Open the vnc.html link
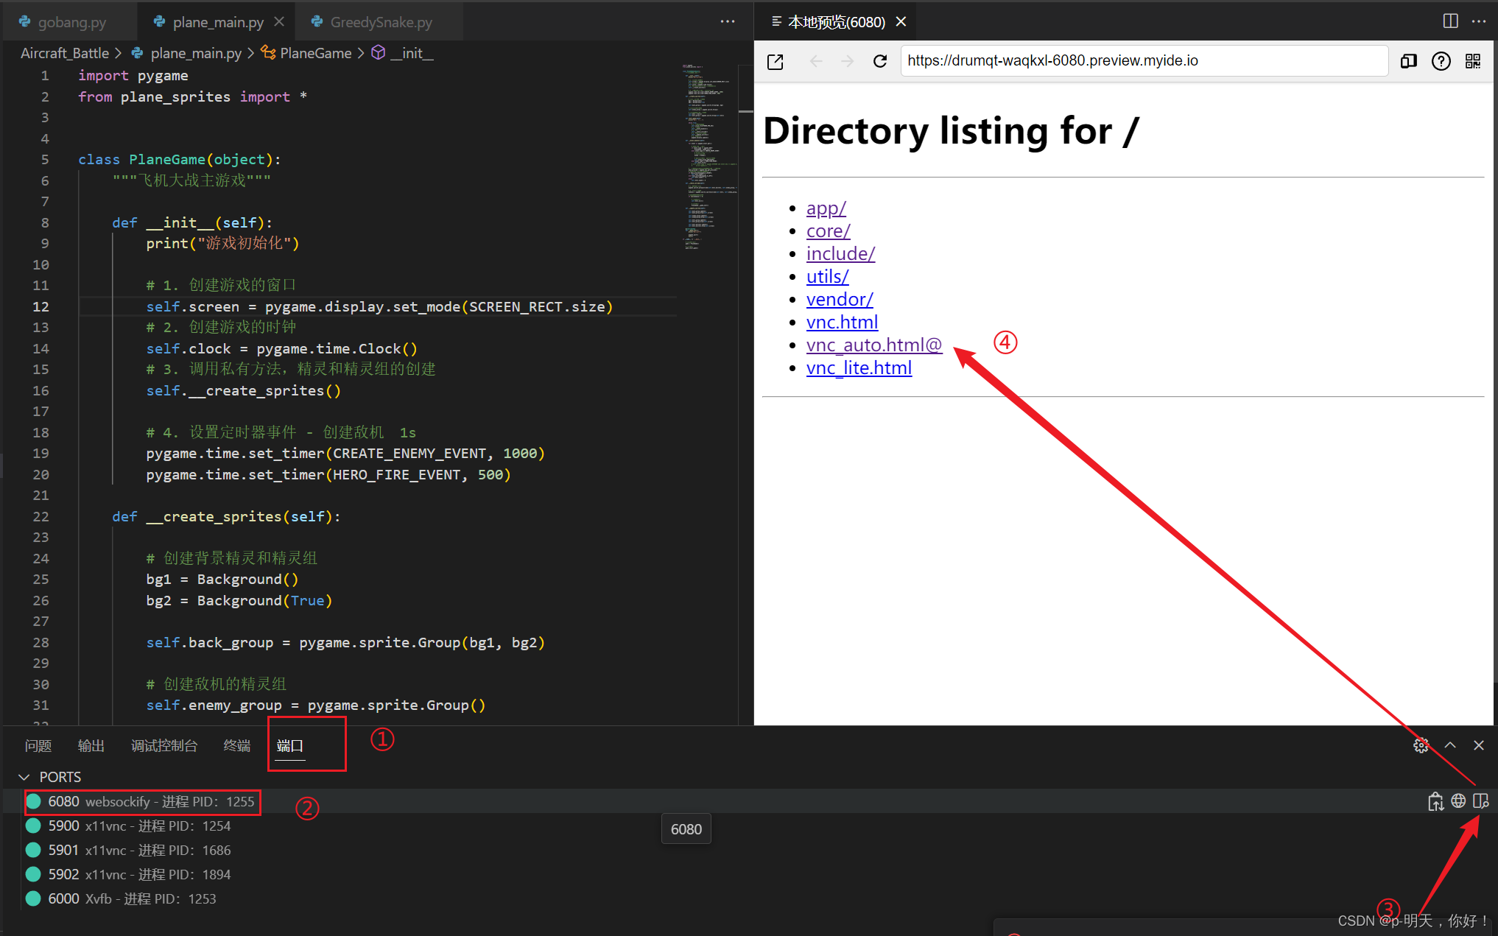Image resolution: width=1498 pixels, height=936 pixels. point(842,323)
